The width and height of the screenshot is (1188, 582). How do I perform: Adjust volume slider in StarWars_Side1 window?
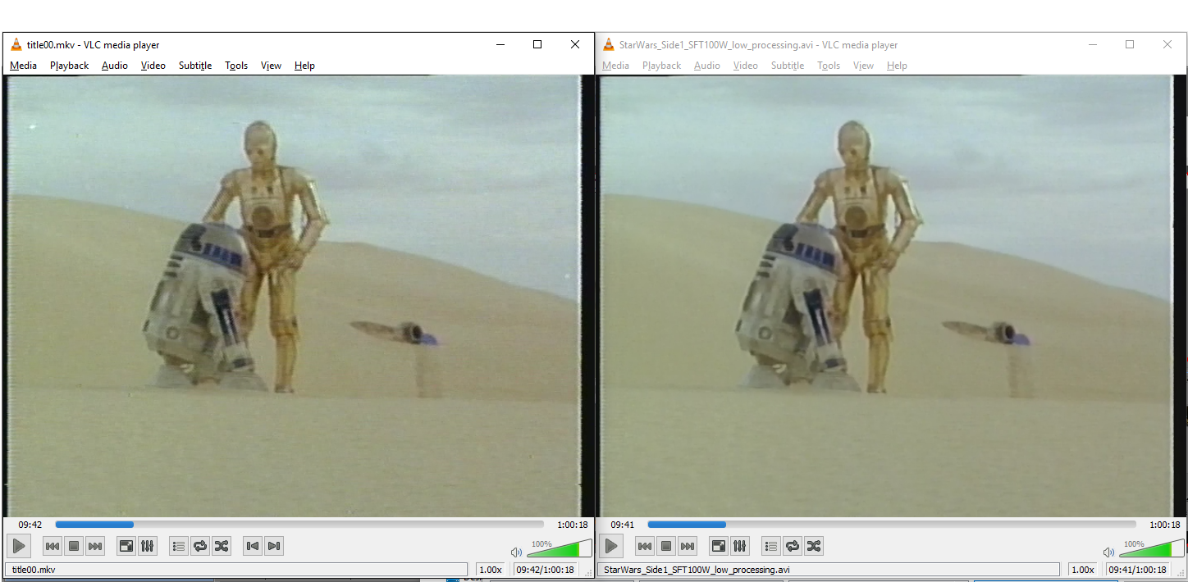click(x=1151, y=549)
